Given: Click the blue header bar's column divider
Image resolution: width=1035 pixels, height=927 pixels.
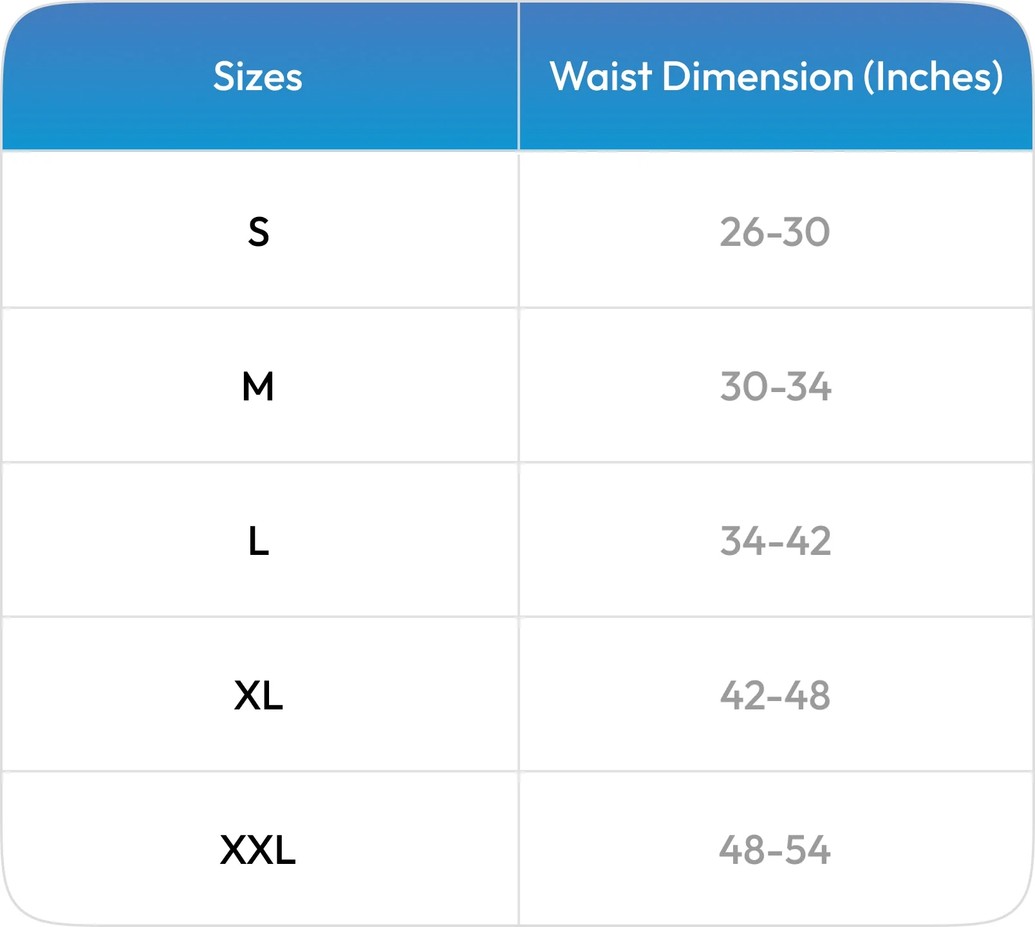Looking at the screenshot, I should (x=518, y=76).
